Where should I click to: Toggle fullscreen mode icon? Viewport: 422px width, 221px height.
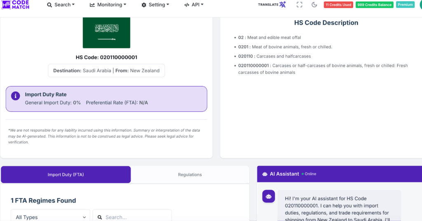(x=300, y=5)
